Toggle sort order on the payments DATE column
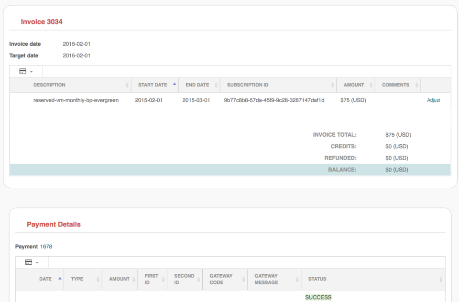Viewport: 459px width, 302px height. click(x=59, y=278)
